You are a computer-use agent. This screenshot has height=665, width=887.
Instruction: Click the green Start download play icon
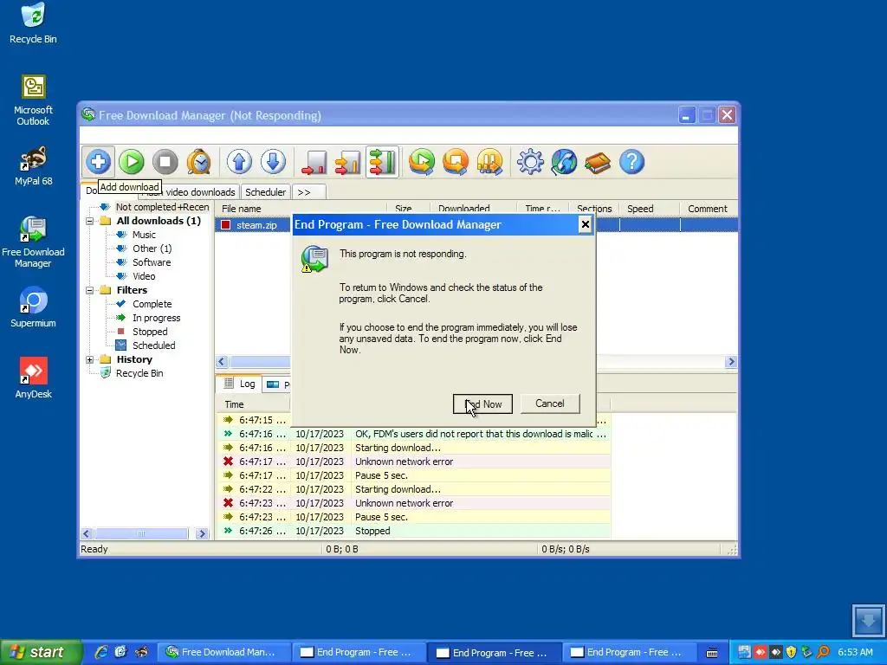(132, 162)
